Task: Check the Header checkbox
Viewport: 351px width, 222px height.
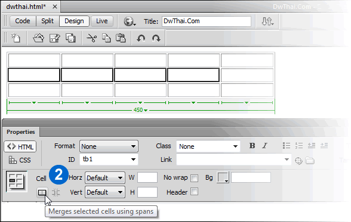Action: (195, 192)
